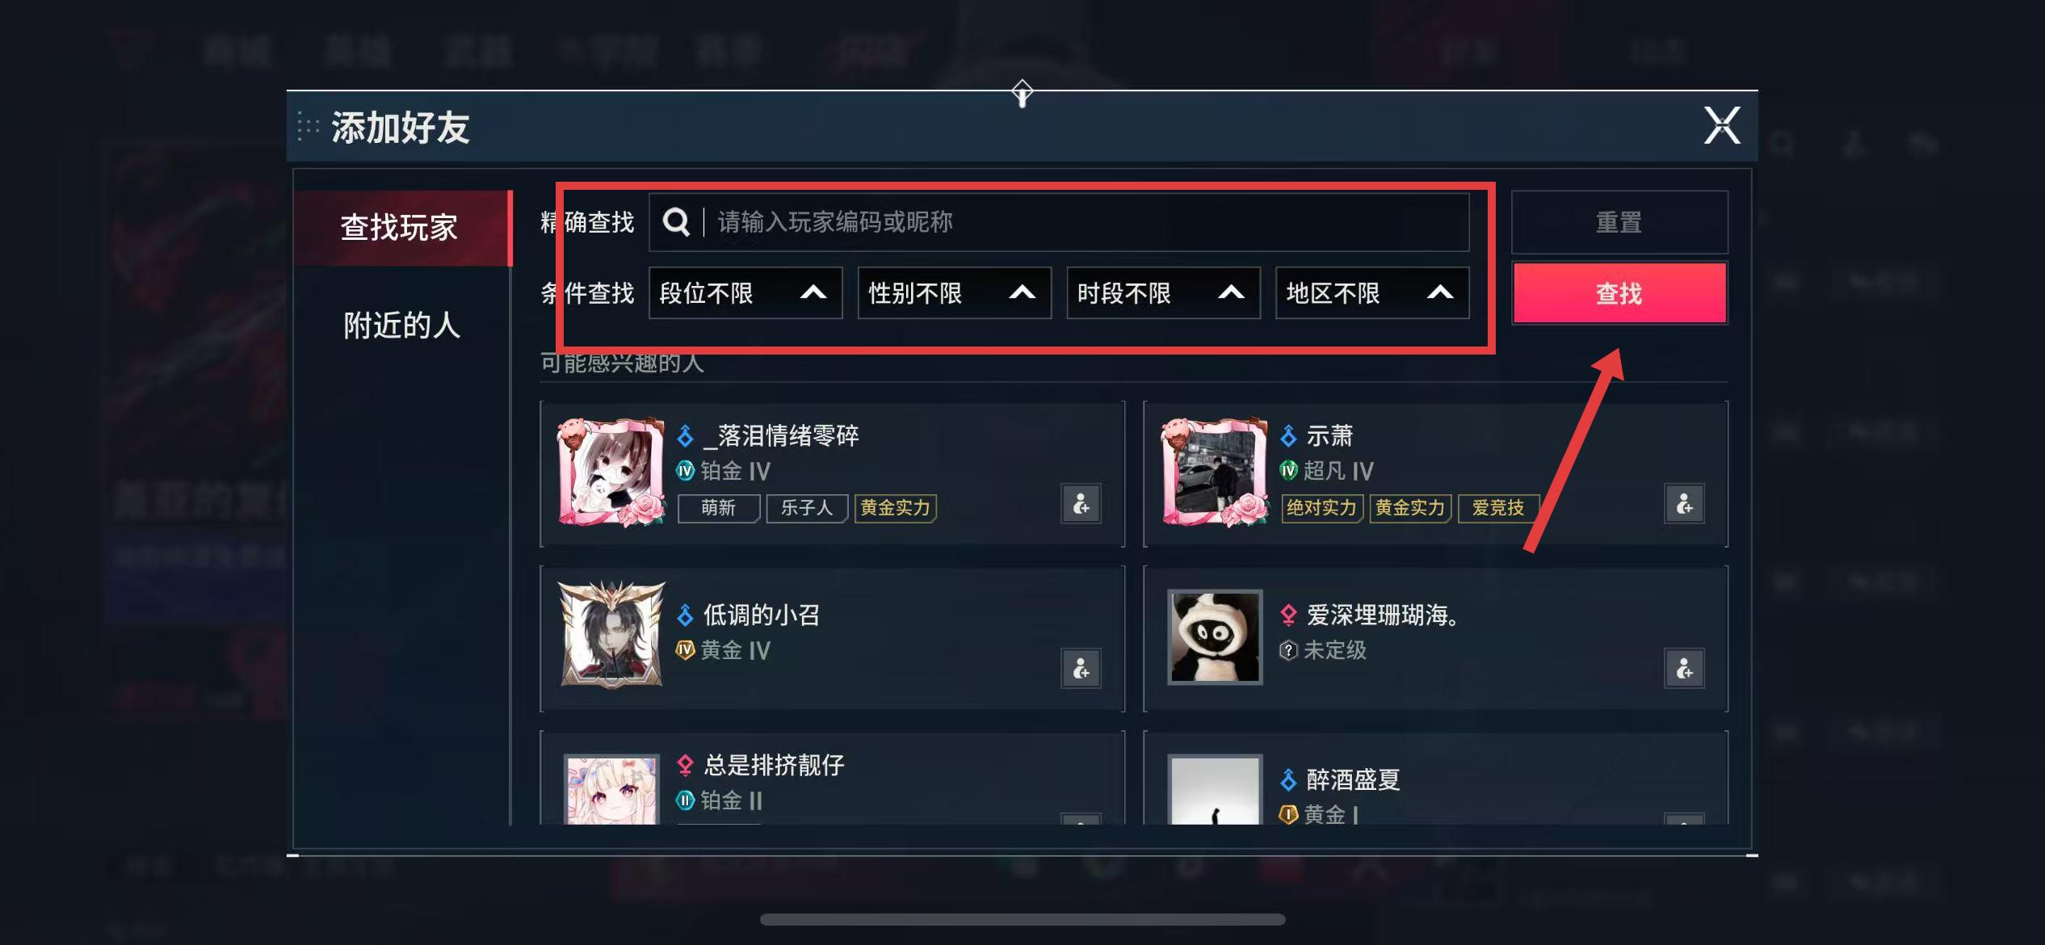
Task: Open the 性别不限 dropdown
Action: 954,292
